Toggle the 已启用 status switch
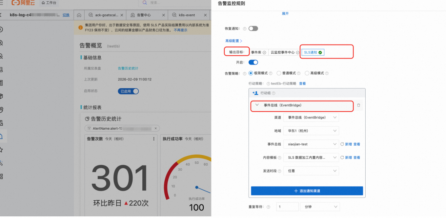Image resolution: width=446 pixels, height=218 pixels. click(128, 91)
